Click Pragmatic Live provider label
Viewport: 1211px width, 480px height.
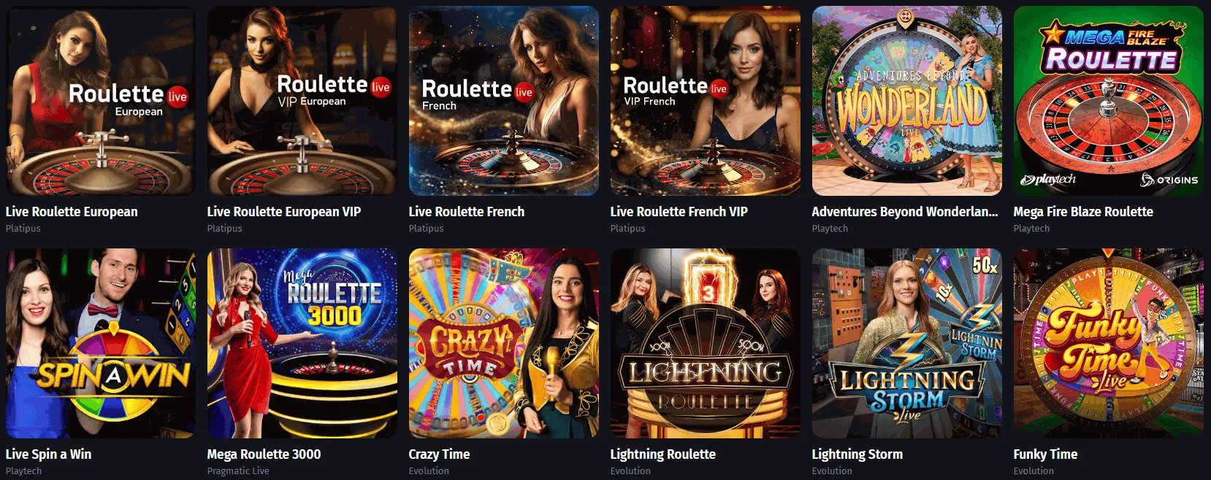tap(238, 471)
